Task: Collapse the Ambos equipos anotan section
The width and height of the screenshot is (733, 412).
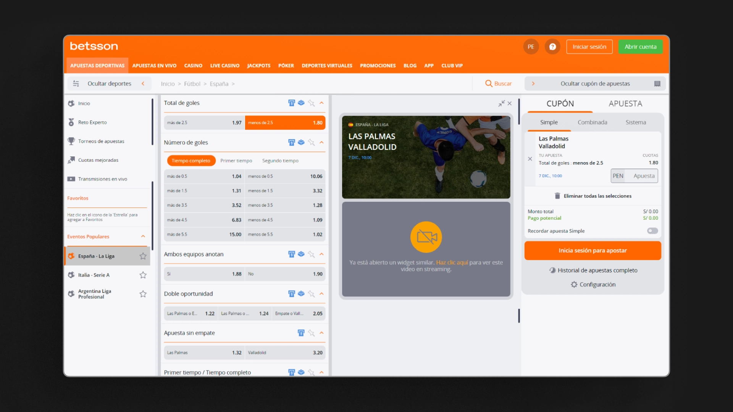Action: [x=321, y=254]
